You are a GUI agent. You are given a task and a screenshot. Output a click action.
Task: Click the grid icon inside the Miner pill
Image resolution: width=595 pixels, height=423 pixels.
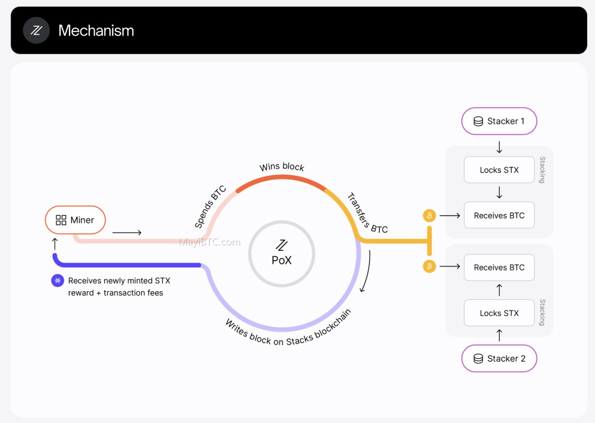pyautogui.click(x=61, y=220)
